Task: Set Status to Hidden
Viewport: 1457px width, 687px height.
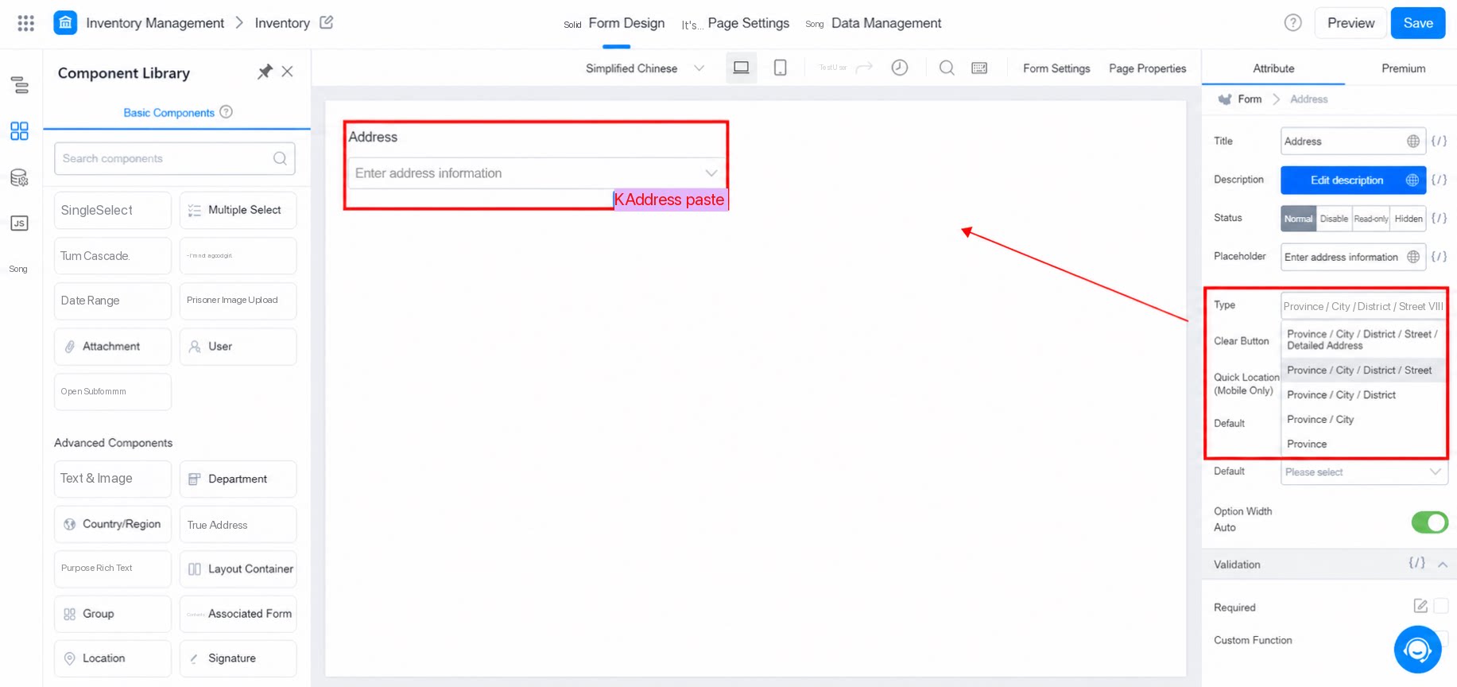Action: pos(1409,219)
